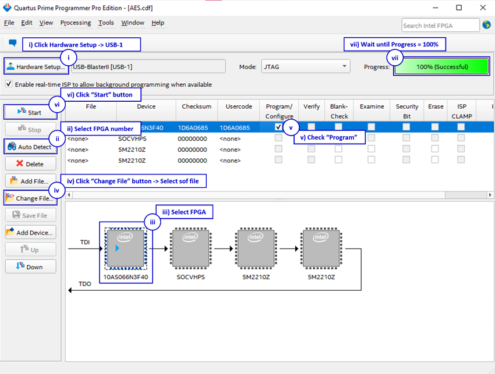The height and width of the screenshot is (374, 495).
Task: Open the Processing menu
Action: 76,23
